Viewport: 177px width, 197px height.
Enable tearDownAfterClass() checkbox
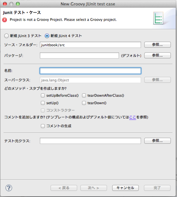coord(84,96)
